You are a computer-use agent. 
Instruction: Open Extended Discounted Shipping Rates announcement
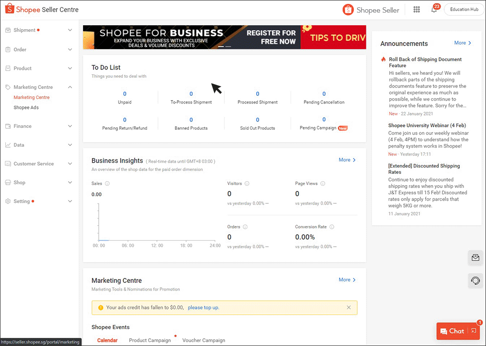pos(424,169)
